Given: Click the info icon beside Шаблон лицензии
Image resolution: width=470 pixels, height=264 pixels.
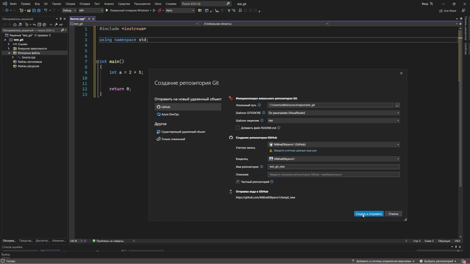Looking at the screenshot, I should [262, 121].
